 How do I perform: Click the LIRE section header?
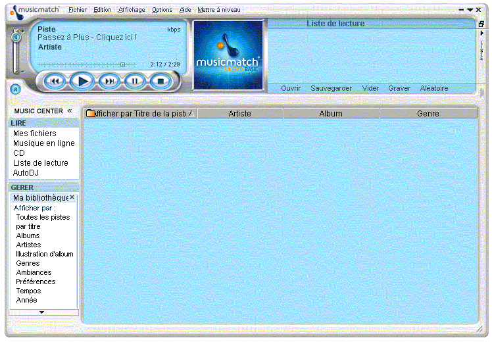point(43,123)
